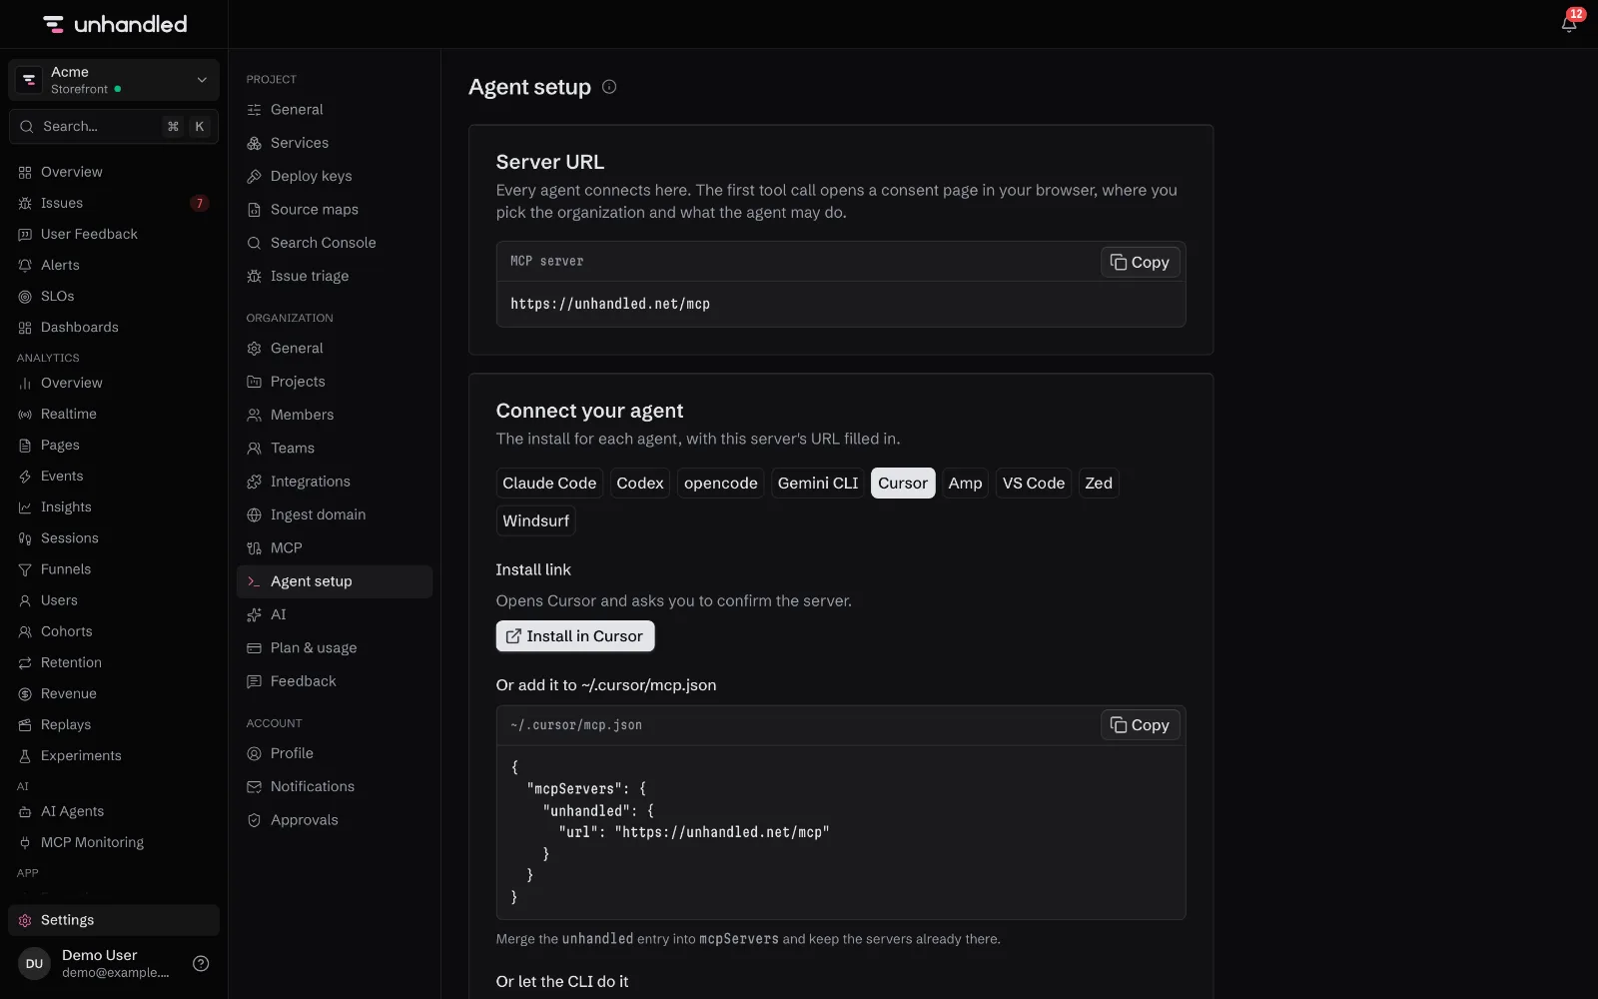Open Notifications account settings
Viewport: 1598px width, 999px height.
pos(335,787)
